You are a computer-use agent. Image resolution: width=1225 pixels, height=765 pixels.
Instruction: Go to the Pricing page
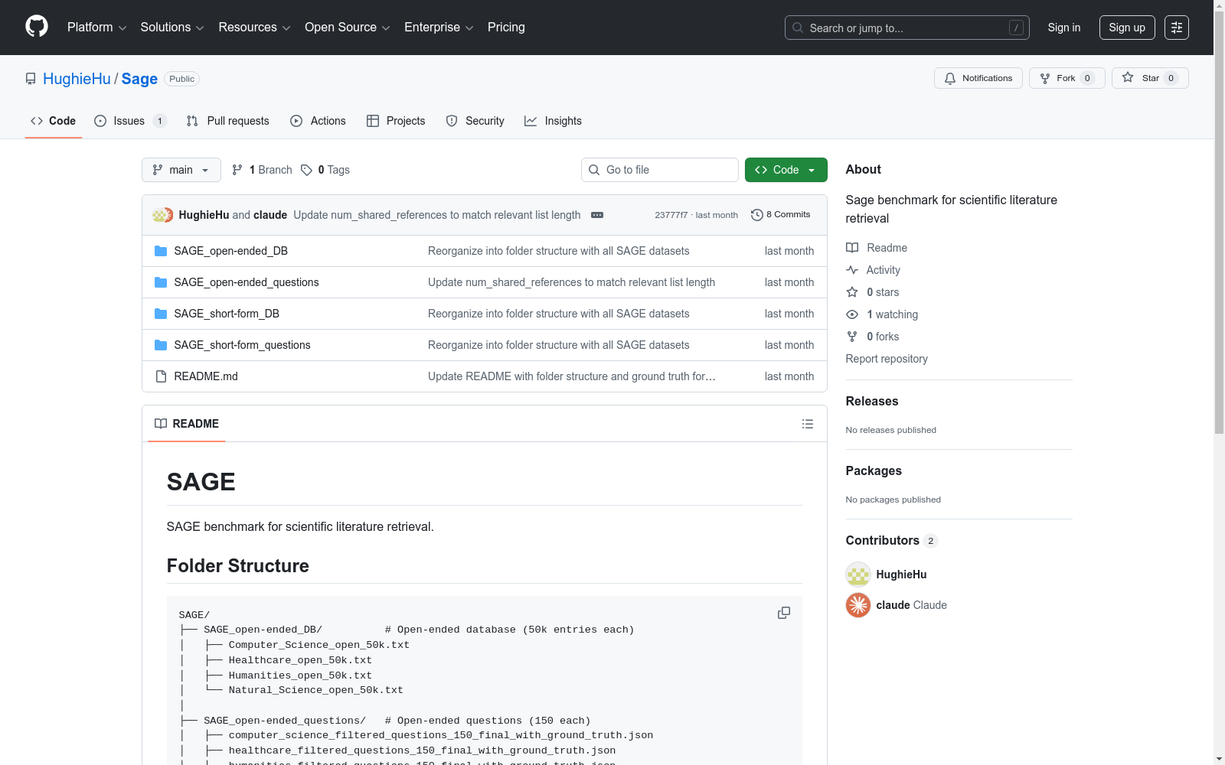click(506, 28)
